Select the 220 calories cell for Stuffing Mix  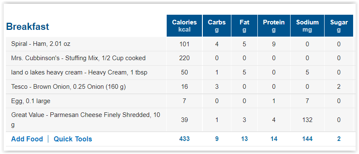[x=184, y=58]
